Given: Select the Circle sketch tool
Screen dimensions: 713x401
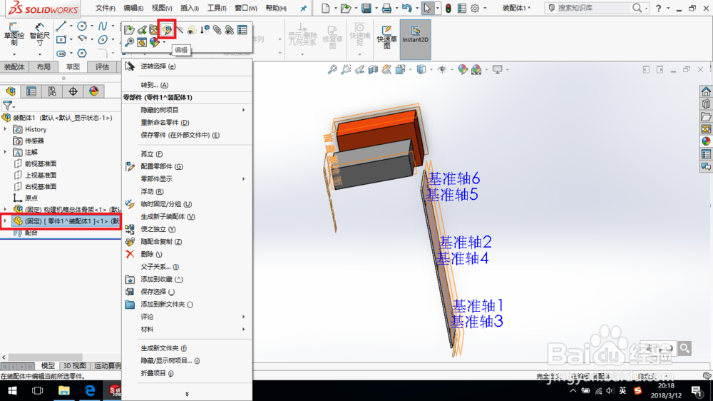Looking at the screenshot, I should point(82,26).
